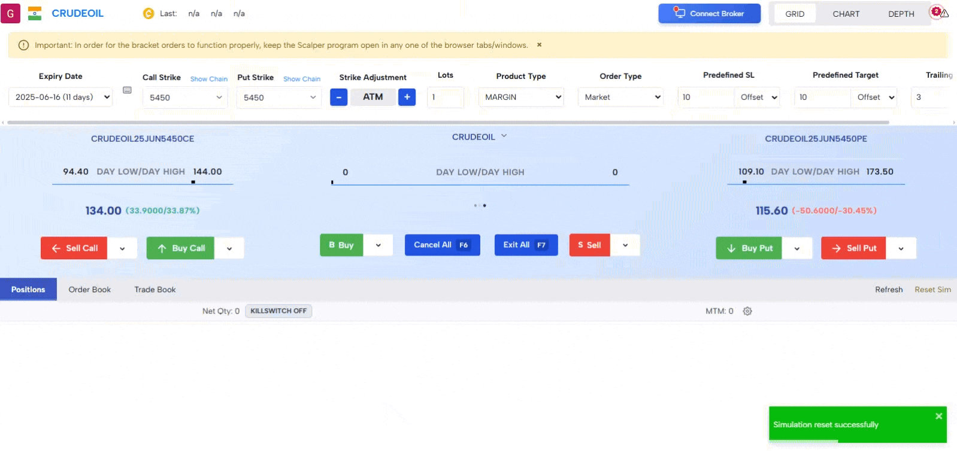Open the Order Type Market dropdown
Screen dimensions: 957x462
coord(620,97)
